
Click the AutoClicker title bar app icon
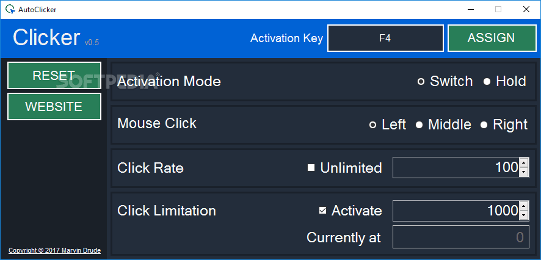(10, 10)
